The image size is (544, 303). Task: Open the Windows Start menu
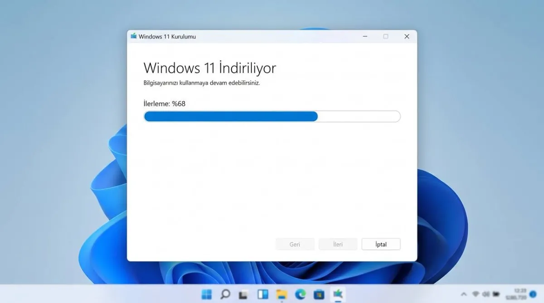(206, 294)
